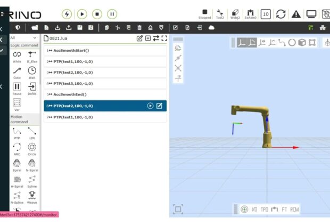Click the Start program play button
This screenshot has width=330, height=224.
pos(82,14)
